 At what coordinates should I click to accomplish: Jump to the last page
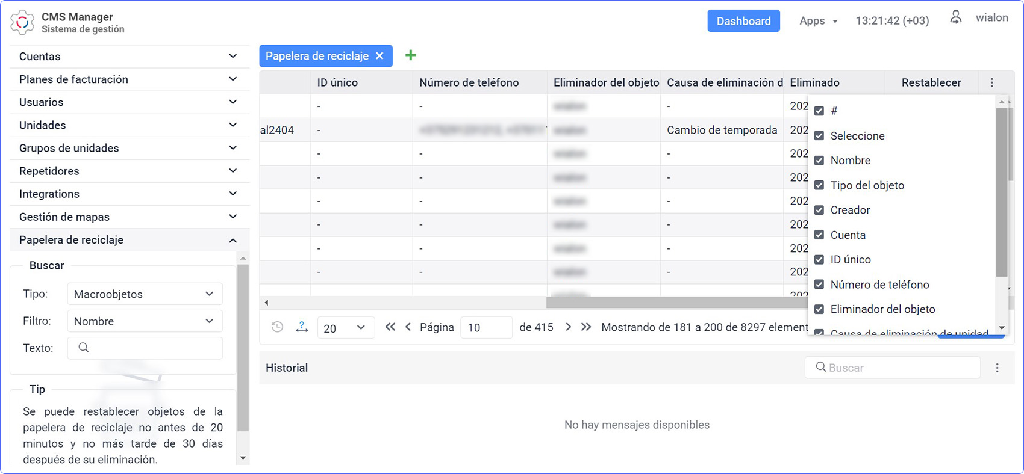(586, 327)
